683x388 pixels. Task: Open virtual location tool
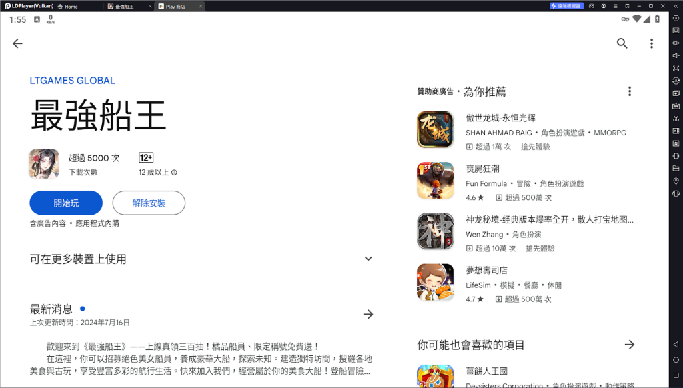point(676,181)
